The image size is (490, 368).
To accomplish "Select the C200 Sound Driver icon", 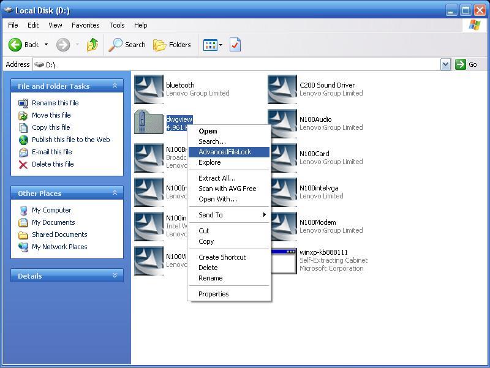I will tap(282, 89).
